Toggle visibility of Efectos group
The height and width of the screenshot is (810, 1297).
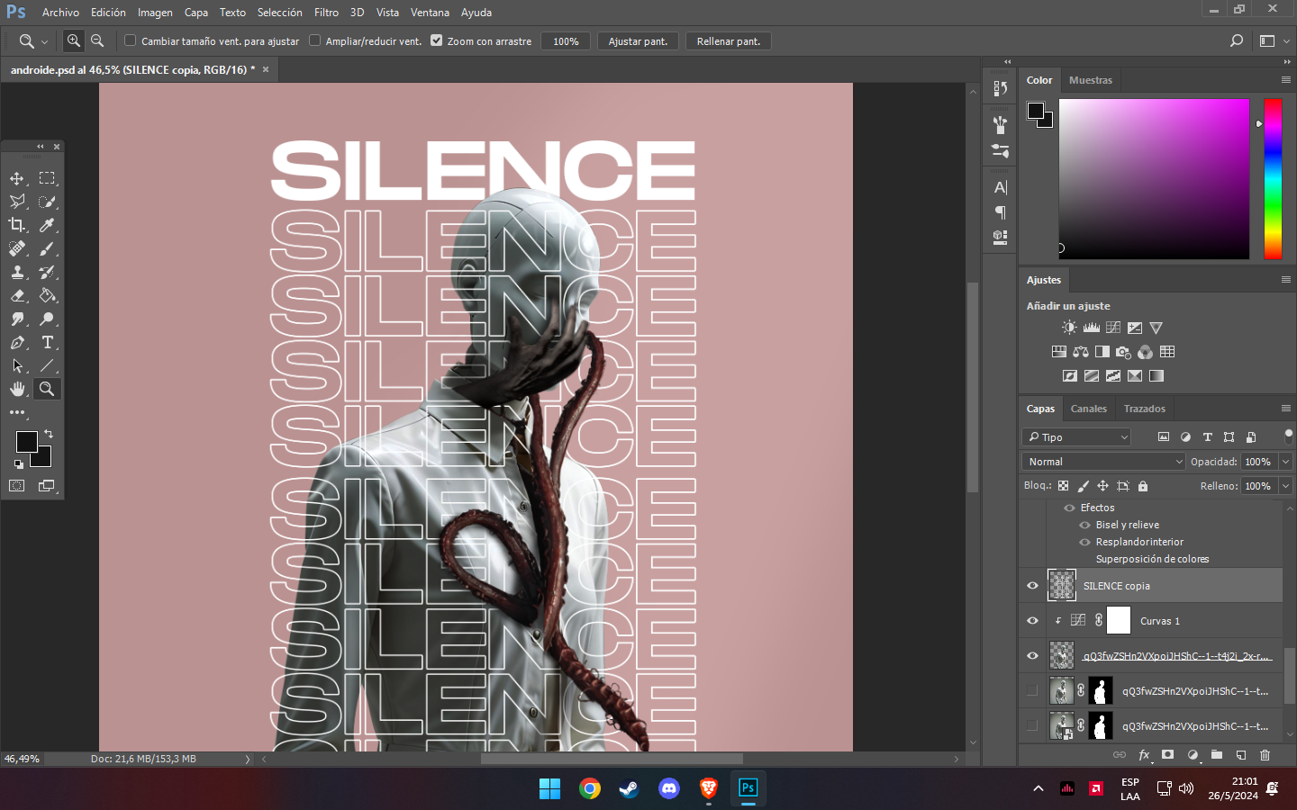tap(1069, 508)
